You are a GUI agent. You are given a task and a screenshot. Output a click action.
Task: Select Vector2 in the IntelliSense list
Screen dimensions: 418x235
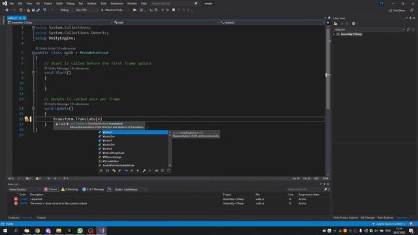click(x=133, y=132)
